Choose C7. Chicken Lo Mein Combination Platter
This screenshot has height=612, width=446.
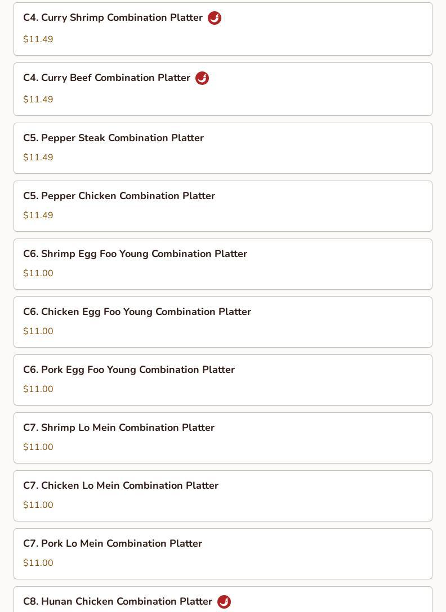121,486
